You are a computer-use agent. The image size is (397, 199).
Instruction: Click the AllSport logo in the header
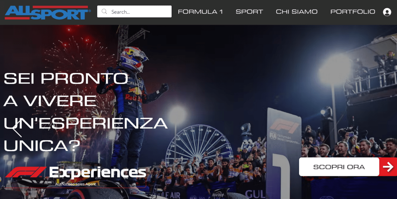[x=48, y=12]
